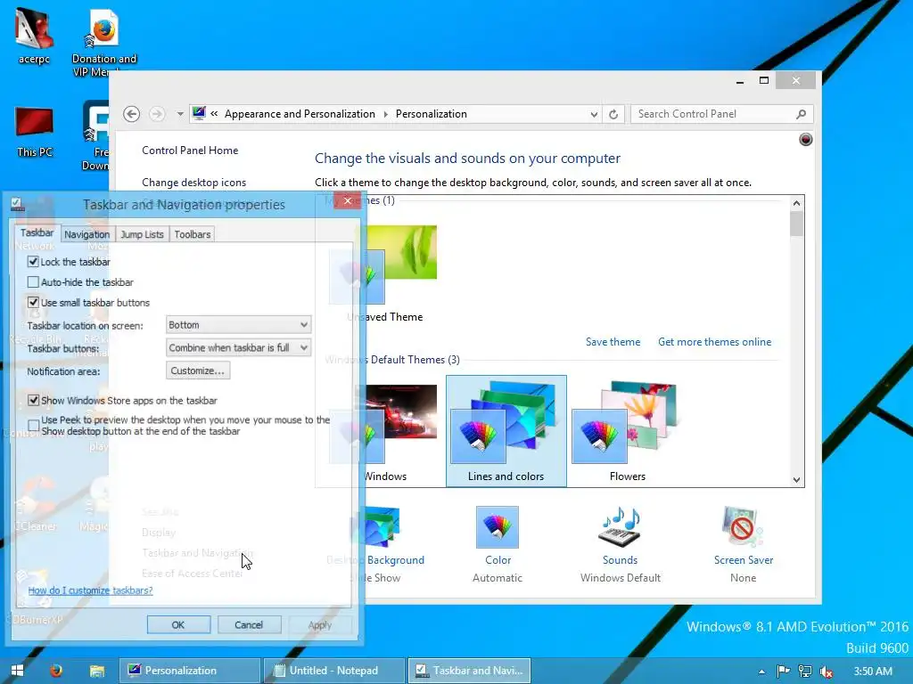Expand the address bar history dropdown

pyautogui.click(x=593, y=115)
